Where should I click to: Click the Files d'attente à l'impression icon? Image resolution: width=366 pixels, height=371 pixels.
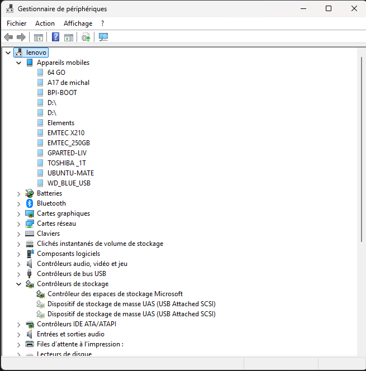coord(30,344)
